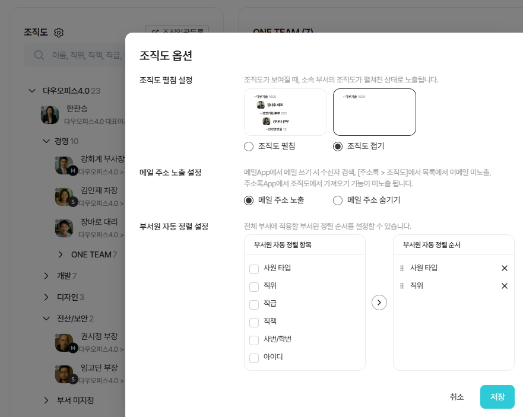523x417 pixels.
Task: Grab the drag handle beside 사원 타입
Action: (x=402, y=268)
